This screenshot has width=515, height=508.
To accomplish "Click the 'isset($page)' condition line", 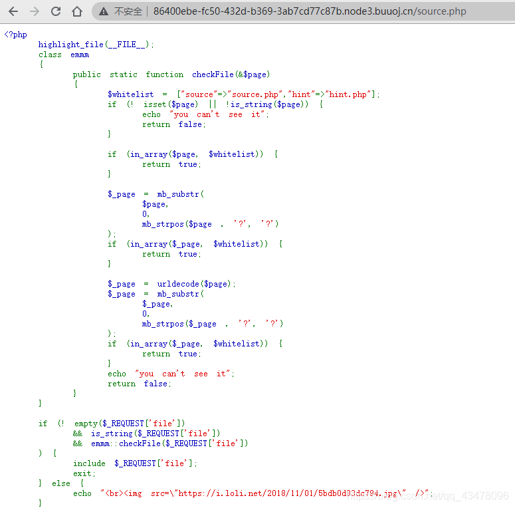I will tap(215, 104).
